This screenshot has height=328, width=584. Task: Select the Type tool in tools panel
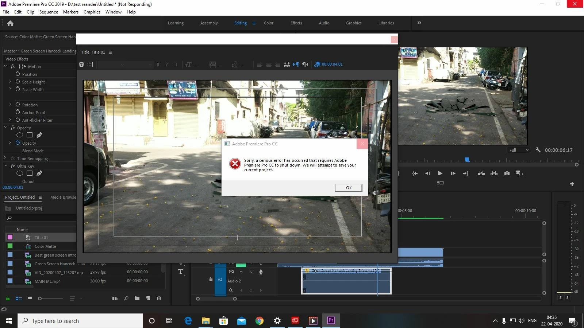click(181, 272)
